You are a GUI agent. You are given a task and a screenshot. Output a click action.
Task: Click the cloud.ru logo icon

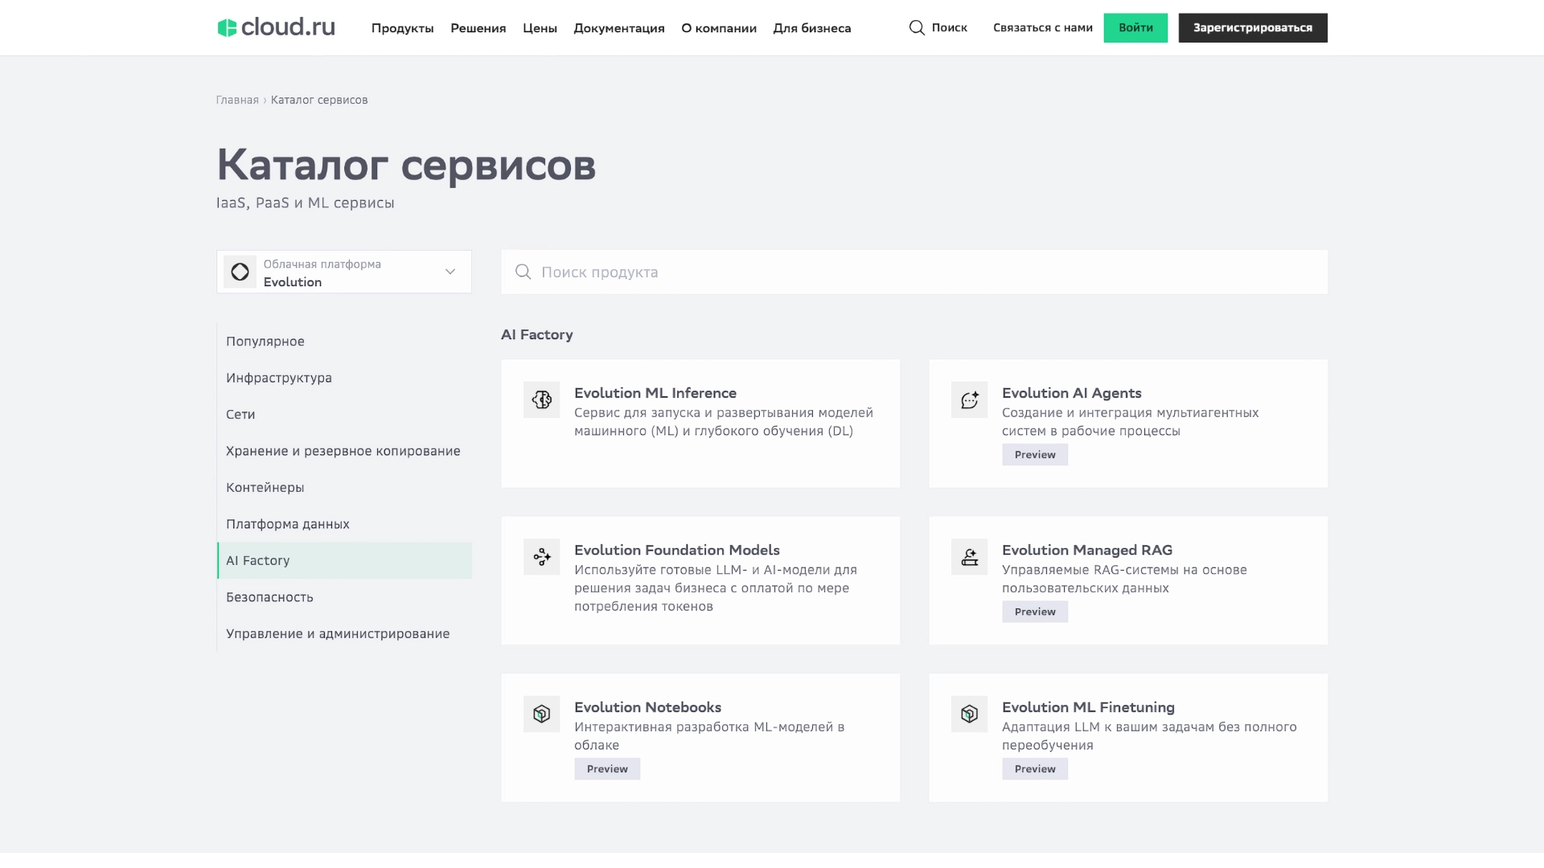227,28
